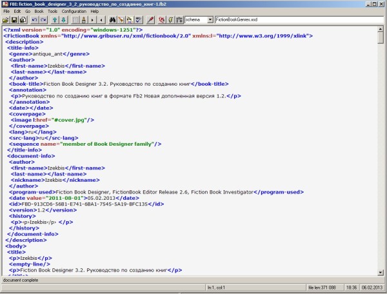Open the File menu
This screenshot has width=387, height=294.
pos(7,12)
